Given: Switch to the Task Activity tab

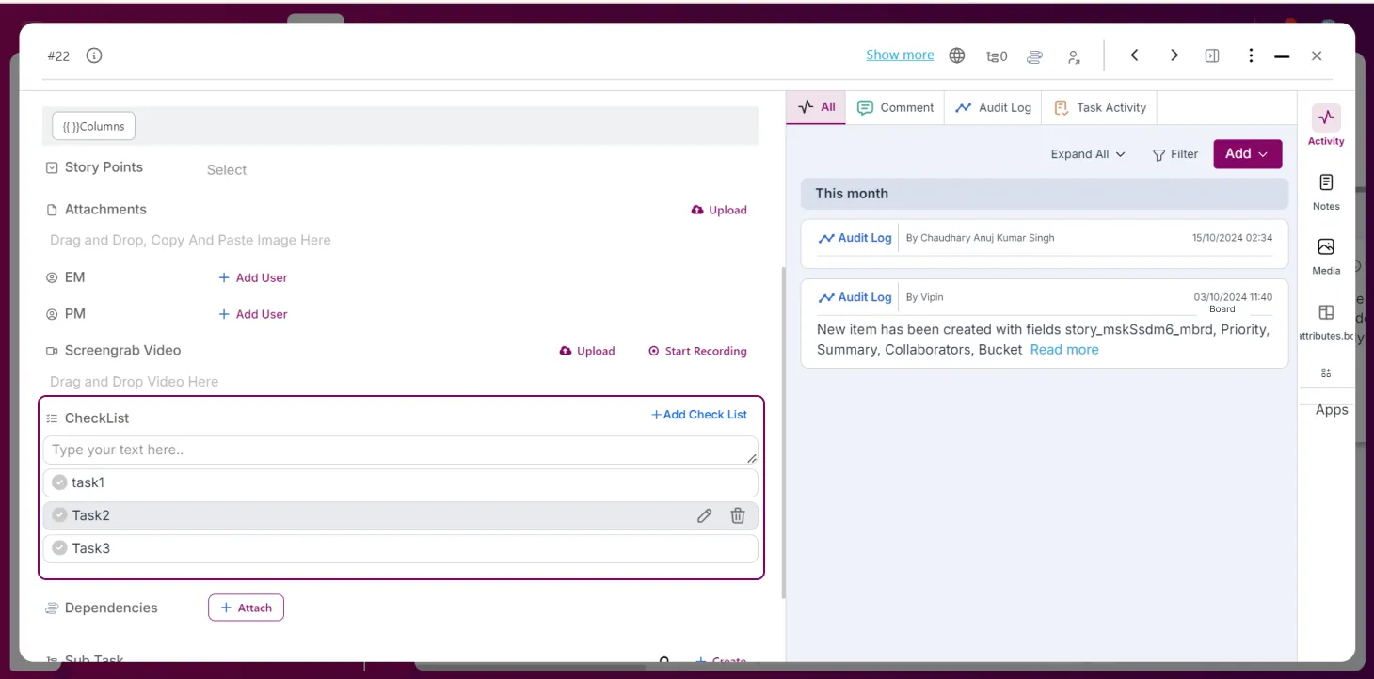Looking at the screenshot, I should pos(1099,107).
